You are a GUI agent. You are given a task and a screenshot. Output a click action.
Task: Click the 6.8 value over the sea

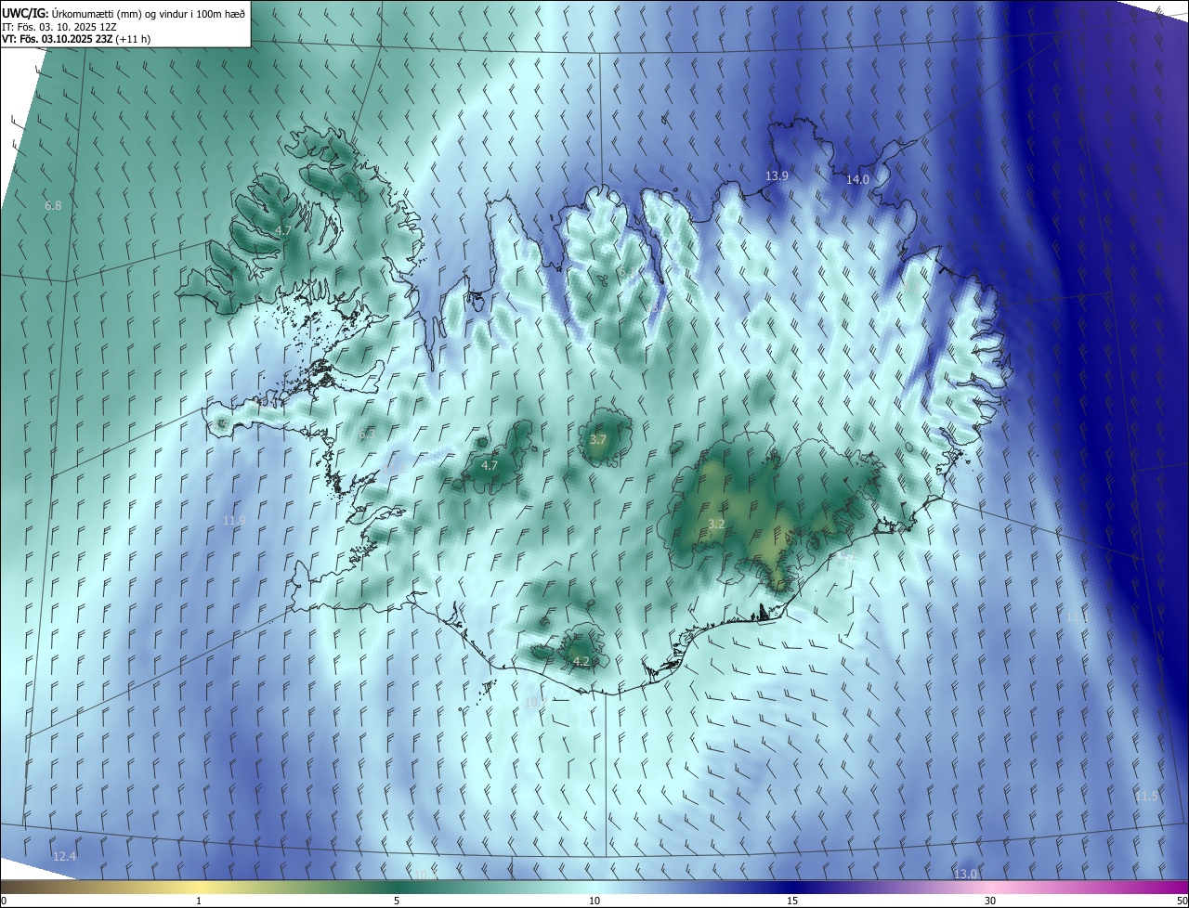tap(53, 205)
